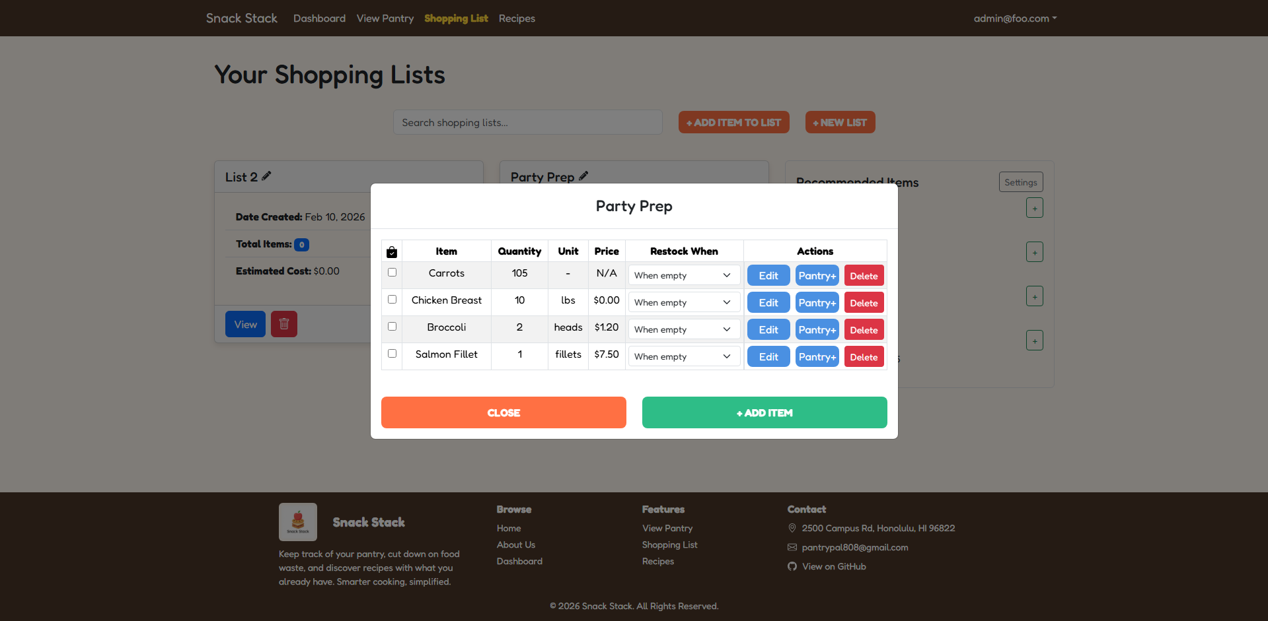This screenshot has height=621, width=1268.
Task: Click the pencil icon beside List 2
Action: pos(267,176)
